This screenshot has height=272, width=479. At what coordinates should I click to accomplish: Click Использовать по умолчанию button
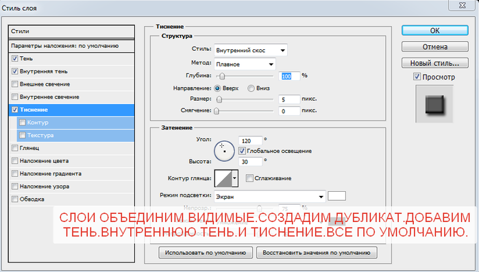[206, 253]
